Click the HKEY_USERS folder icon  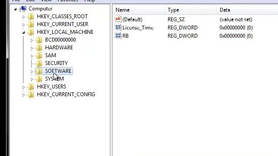(x=31, y=87)
